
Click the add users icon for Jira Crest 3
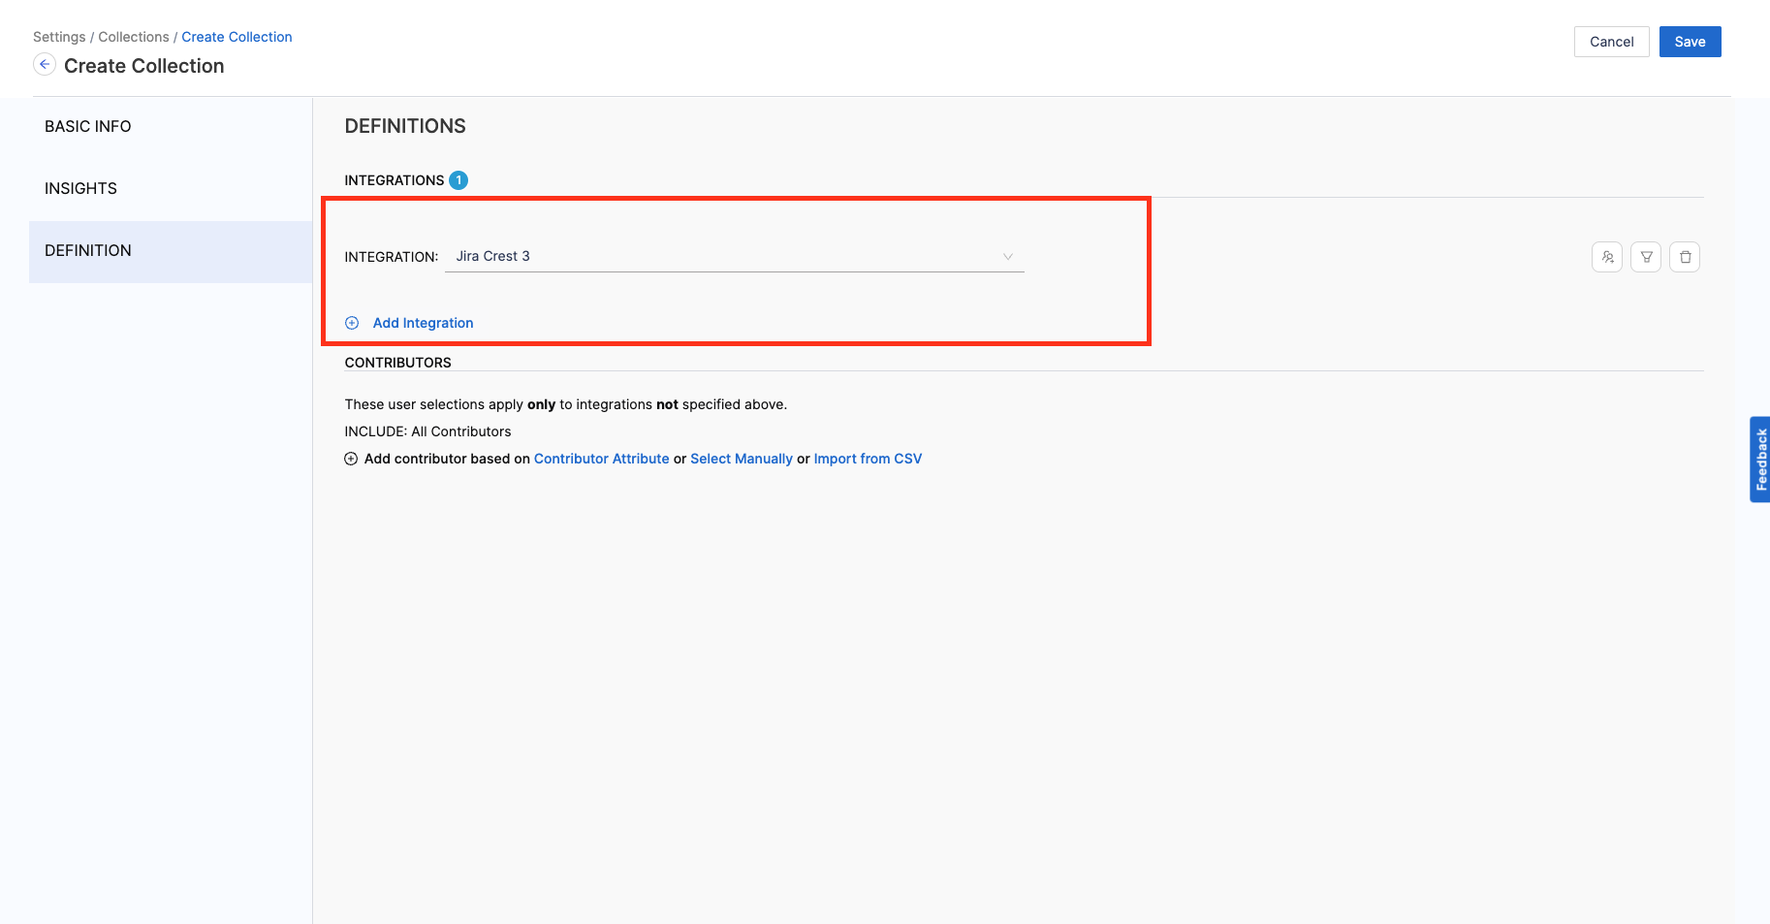pyautogui.click(x=1607, y=257)
